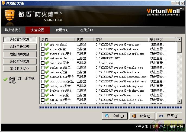Click 双击查看 for the doskey.exe row
Screen dimensions: 186x132
pos(158,91)
